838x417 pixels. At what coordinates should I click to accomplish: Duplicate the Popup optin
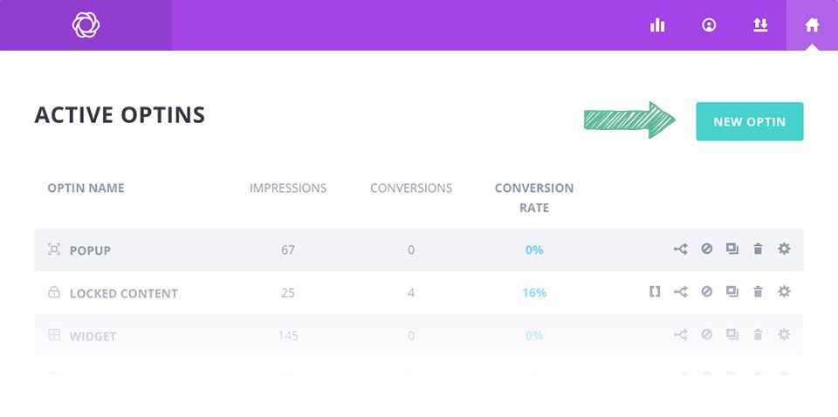[x=732, y=250]
